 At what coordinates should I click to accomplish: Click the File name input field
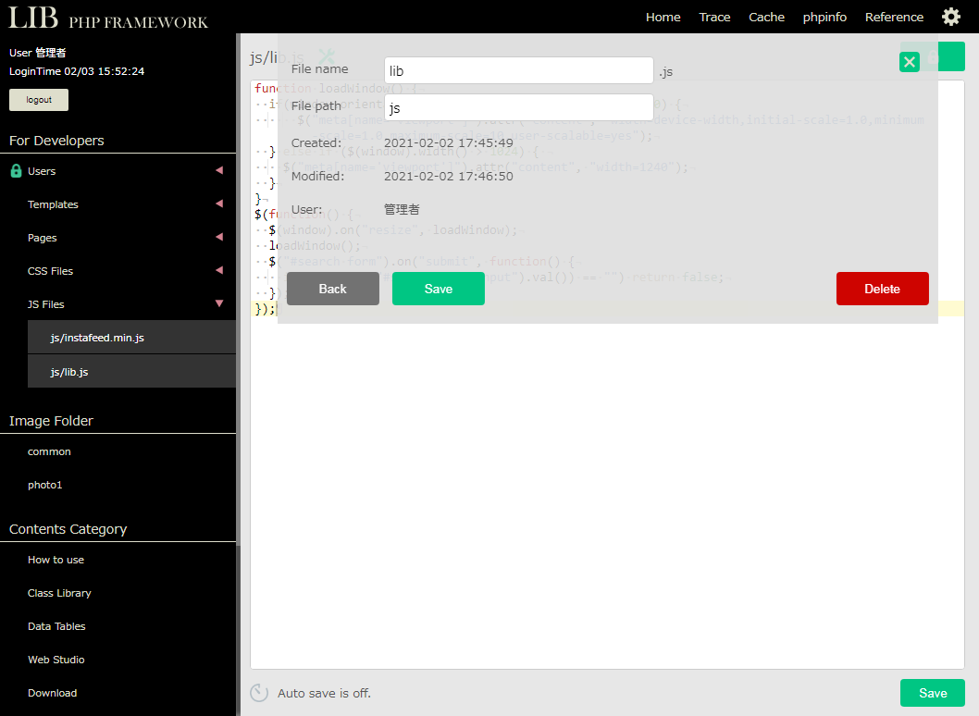[x=518, y=71]
